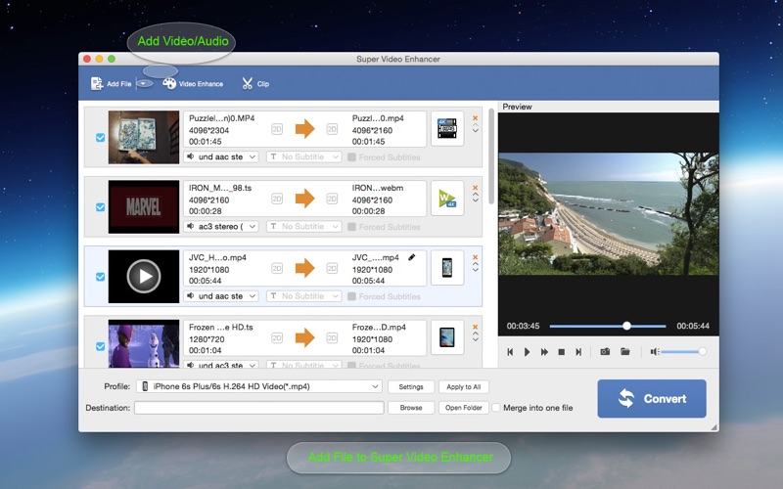Screen dimensions: 783x489
Task: Click the preview playback progress slider
Action: 607,326
